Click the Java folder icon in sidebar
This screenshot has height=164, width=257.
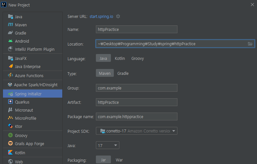[x=10, y=17]
